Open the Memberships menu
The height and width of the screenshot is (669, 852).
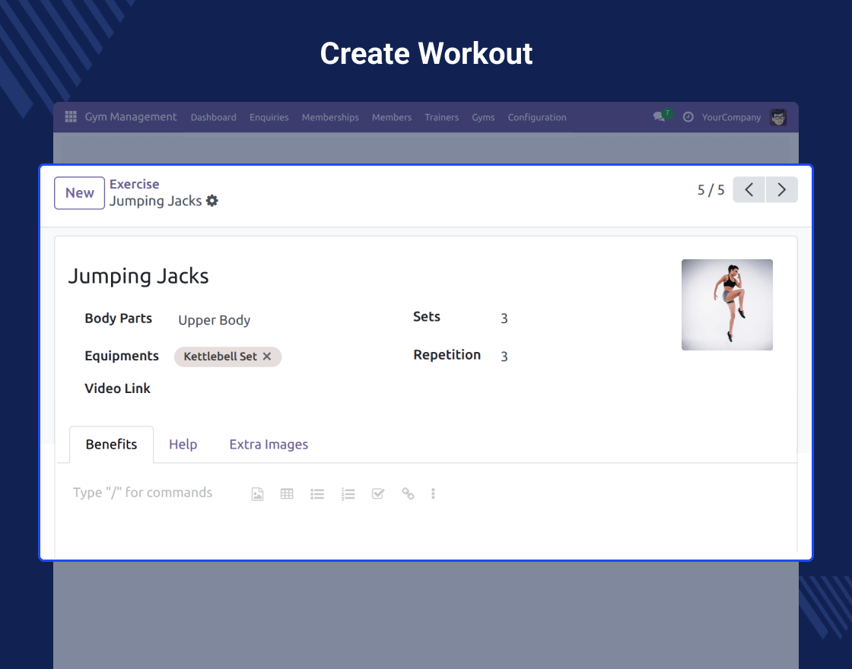click(x=330, y=117)
